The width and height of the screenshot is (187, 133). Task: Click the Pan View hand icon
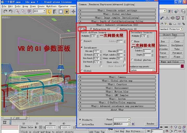coord(176,131)
